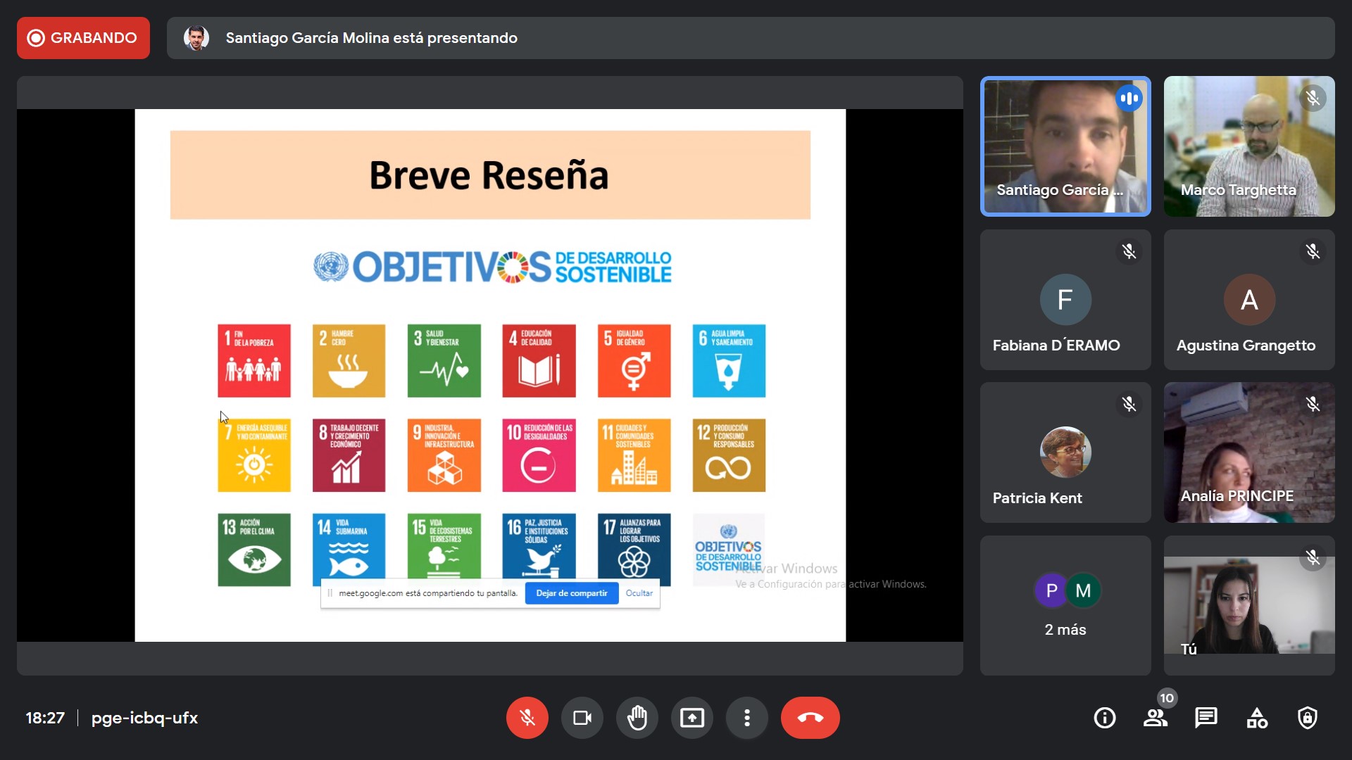
Task: Toggle the camera button
Action: point(582,718)
